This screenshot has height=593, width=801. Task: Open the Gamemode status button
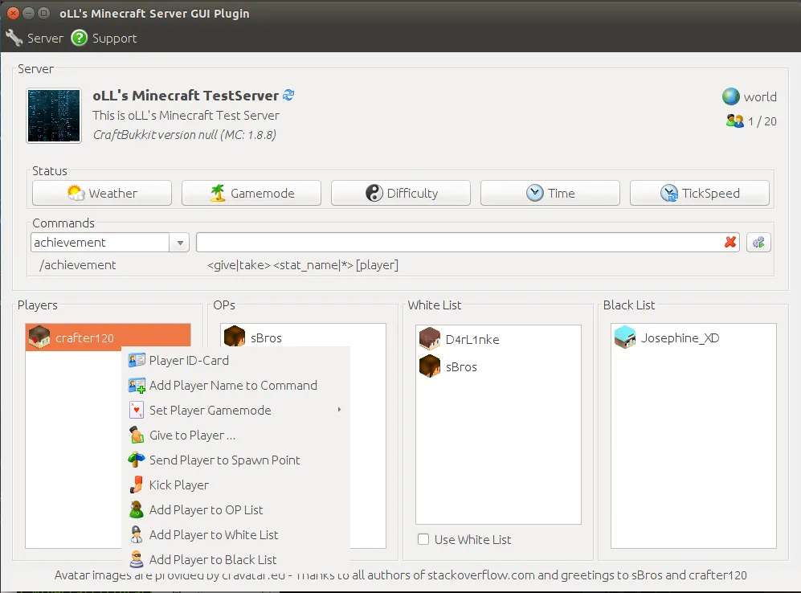251,193
